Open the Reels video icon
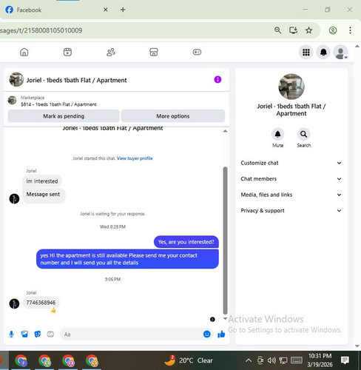This screenshot has width=361, height=370. 67,52
